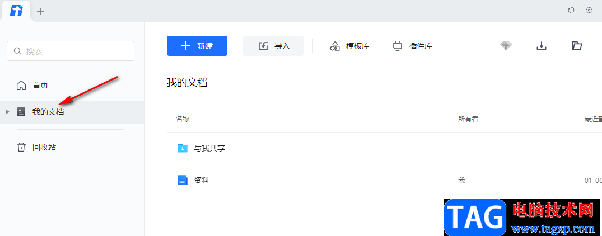Click the 搜索 search field
602x236 pixels.
(71, 51)
